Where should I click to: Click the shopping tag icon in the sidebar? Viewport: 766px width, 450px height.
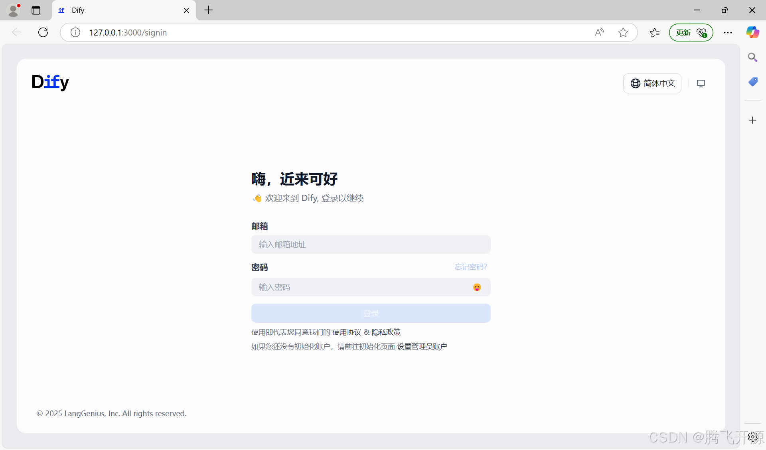tap(752, 82)
